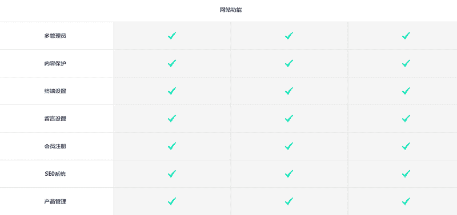The width and height of the screenshot is (457, 215).
Task: Click the first column checkmark for SEO系统
Action: pyautogui.click(x=172, y=174)
